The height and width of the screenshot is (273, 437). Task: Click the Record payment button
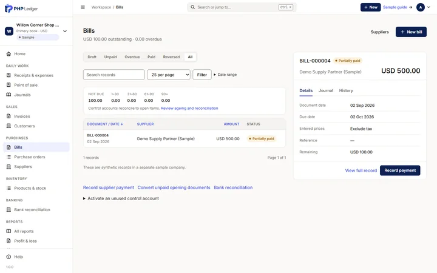(x=400, y=170)
